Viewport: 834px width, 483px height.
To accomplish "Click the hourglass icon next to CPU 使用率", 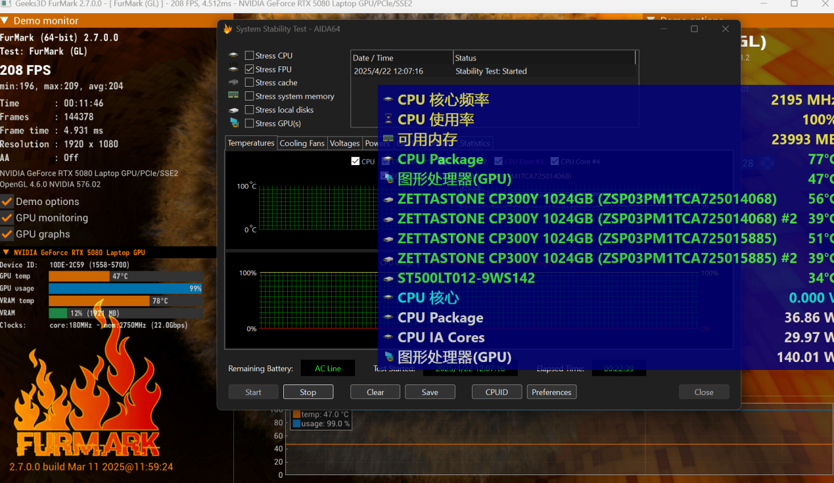I will click(388, 120).
